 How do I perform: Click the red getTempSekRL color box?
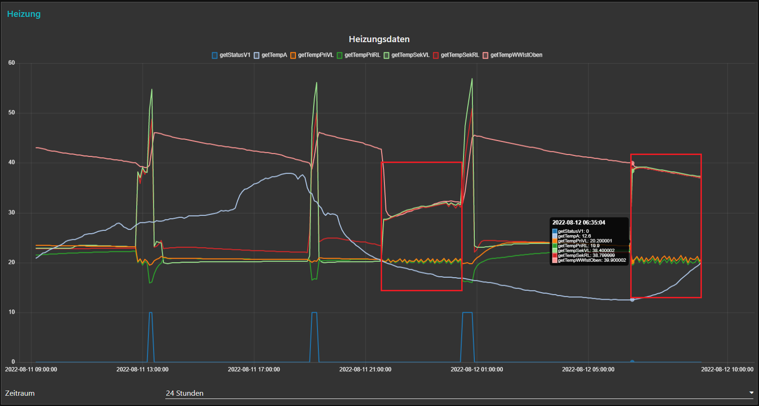click(x=436, y=55)
